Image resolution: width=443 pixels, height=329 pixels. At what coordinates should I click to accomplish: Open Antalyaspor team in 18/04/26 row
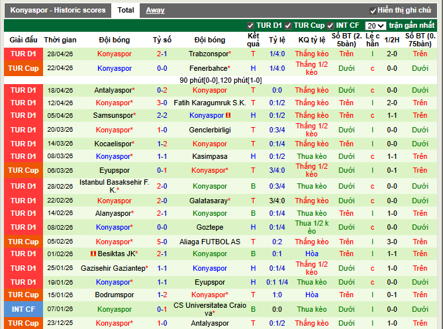(x=113, y=91)
